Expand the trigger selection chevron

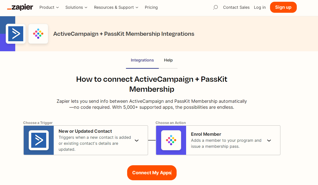(137, 140)
